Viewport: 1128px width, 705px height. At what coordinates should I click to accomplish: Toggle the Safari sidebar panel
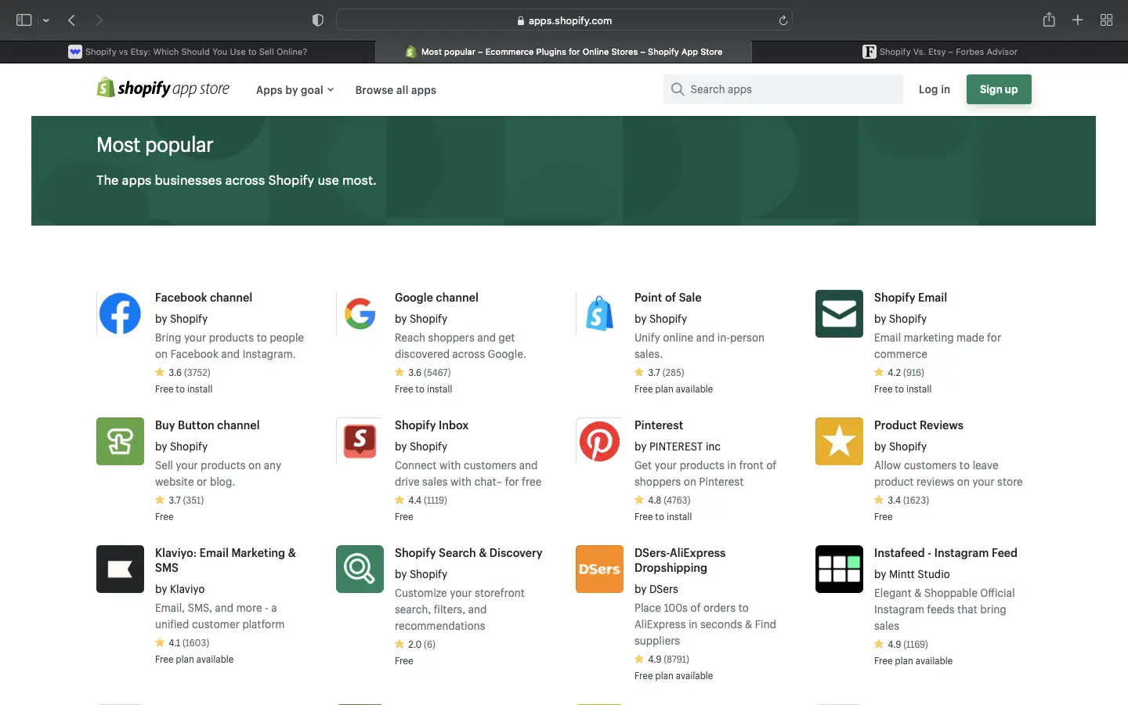(x=24, y=20)
